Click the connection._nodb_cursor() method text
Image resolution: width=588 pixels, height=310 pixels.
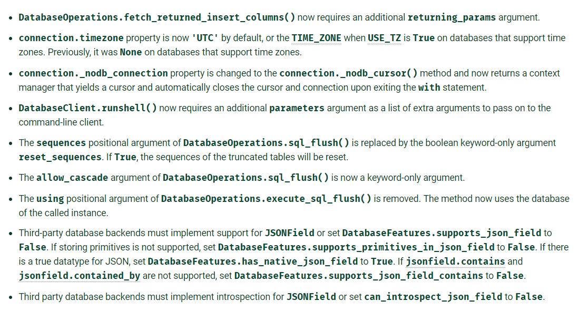(348, 73)
